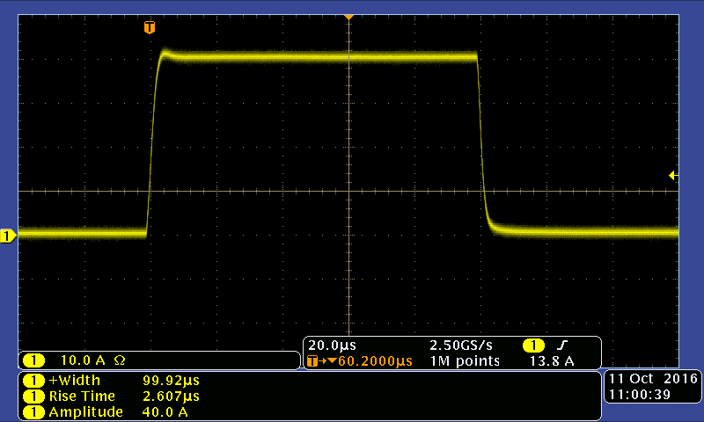Select the trigger source channel 1 badge

[533, 346]
